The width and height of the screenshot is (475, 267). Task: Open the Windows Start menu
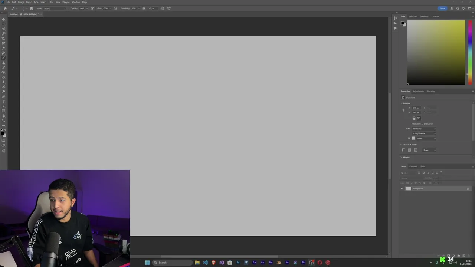(x=147, y=263)
